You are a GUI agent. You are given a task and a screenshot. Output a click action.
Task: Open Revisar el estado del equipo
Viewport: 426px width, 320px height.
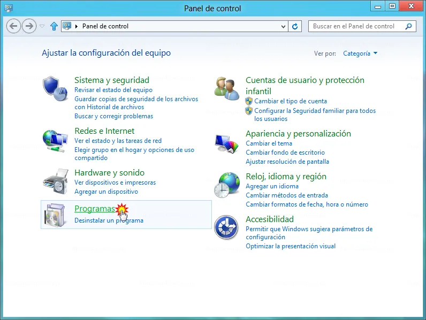(113, 90)
